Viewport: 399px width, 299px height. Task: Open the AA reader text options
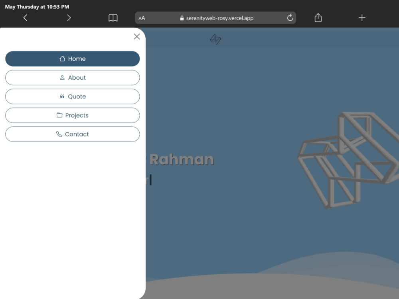142,18
